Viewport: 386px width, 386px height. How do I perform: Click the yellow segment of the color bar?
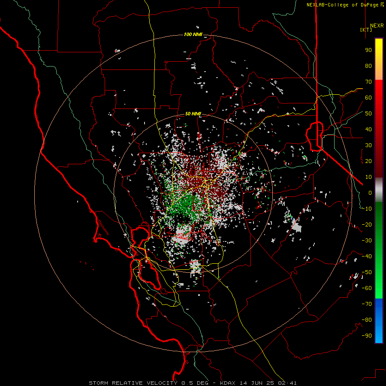coord(379,59)
